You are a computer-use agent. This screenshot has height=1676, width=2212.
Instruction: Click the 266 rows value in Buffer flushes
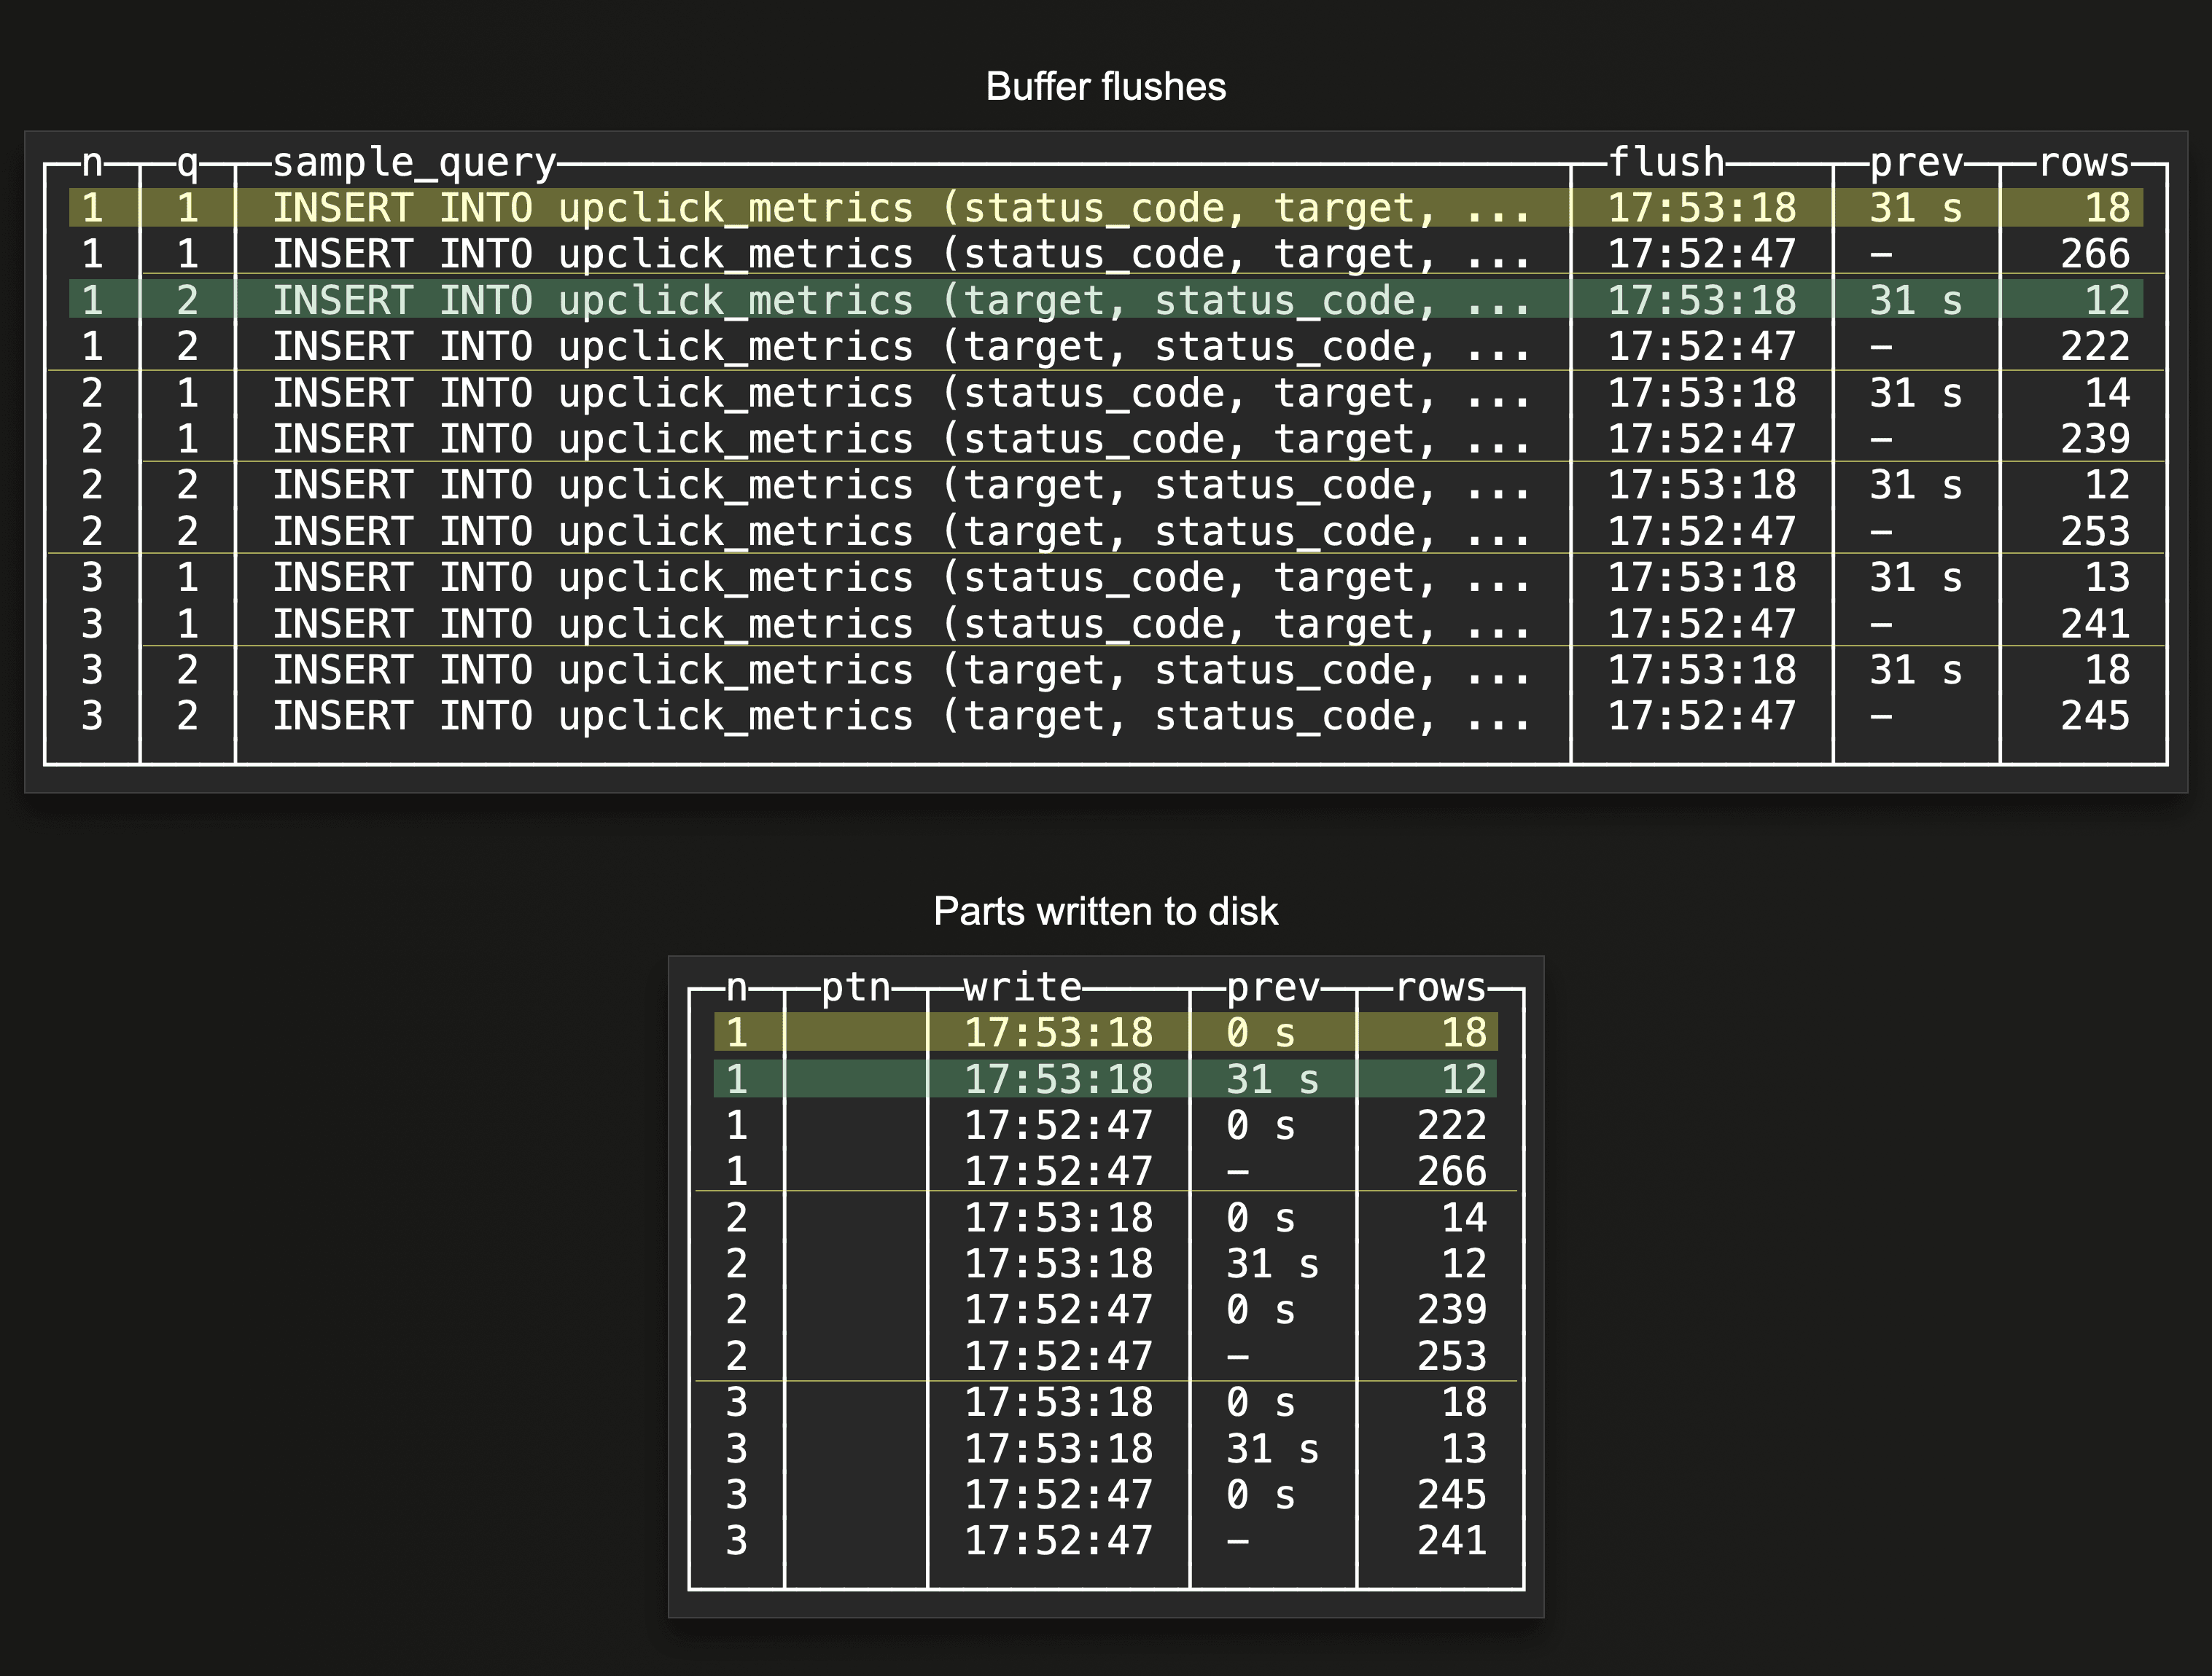[2094, 254]
